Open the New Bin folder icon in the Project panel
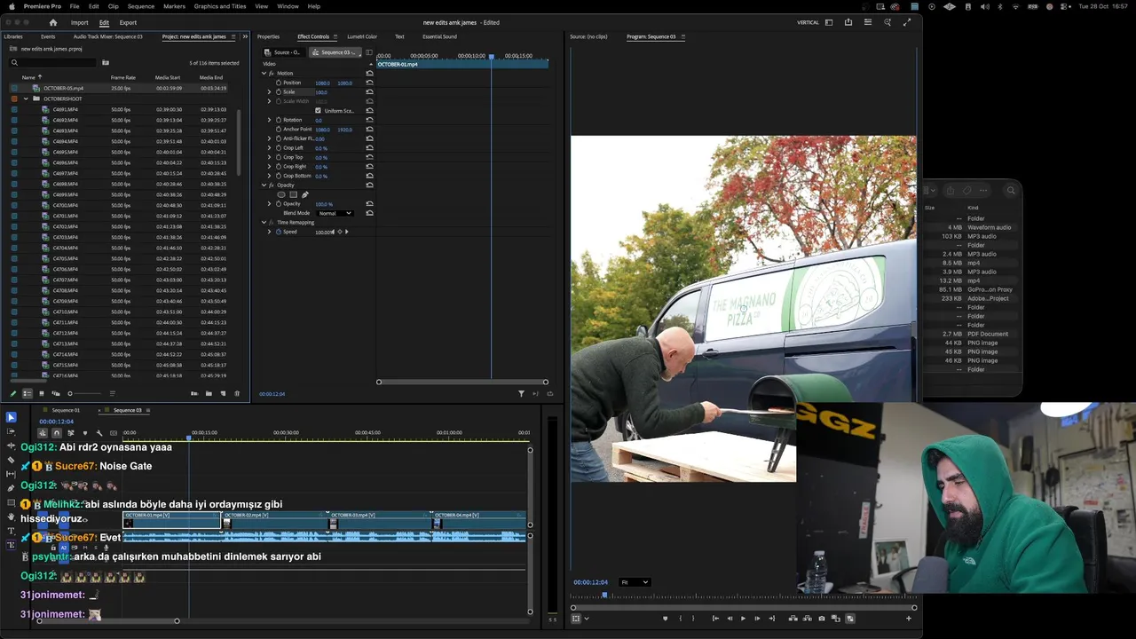 pyautogui.click(x=209, y=393)
